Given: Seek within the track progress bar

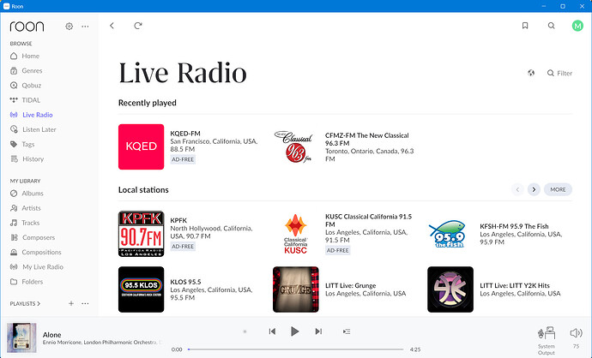Looking at the screenshot, I should (x=296, y=349).
